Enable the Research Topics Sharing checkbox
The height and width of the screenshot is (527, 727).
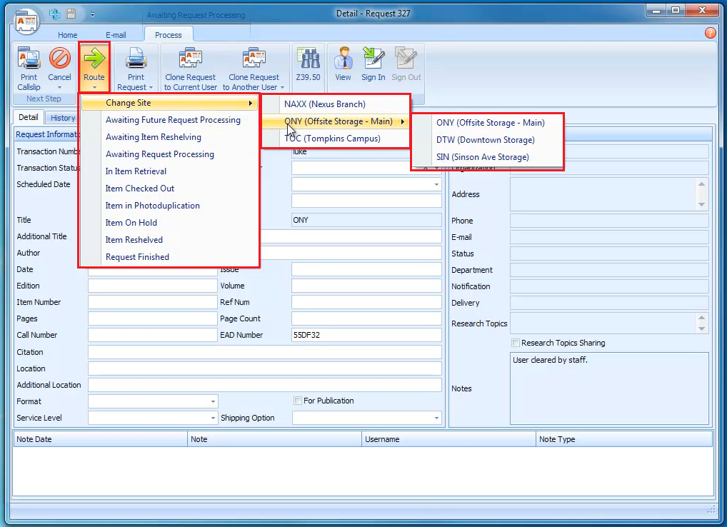point(516,343)
